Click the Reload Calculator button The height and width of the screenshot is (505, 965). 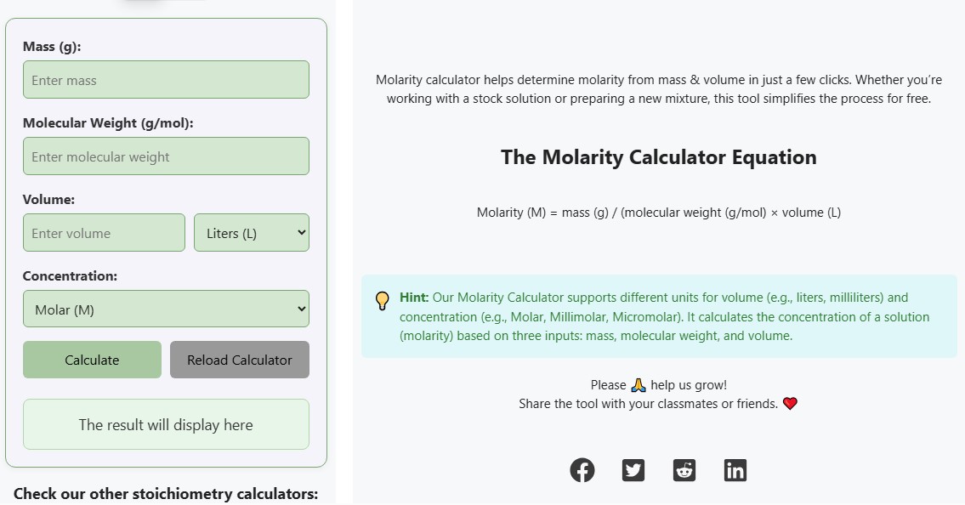240,360
